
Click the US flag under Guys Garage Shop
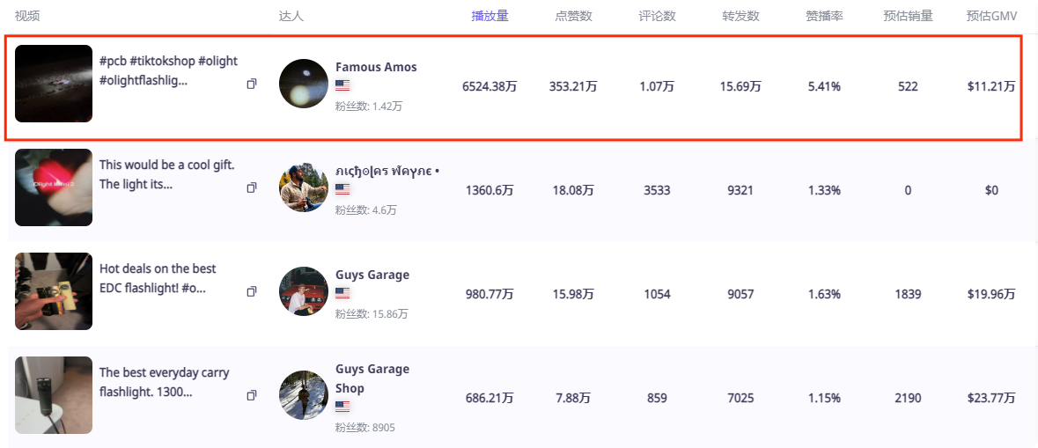click(x=342, y=407)
